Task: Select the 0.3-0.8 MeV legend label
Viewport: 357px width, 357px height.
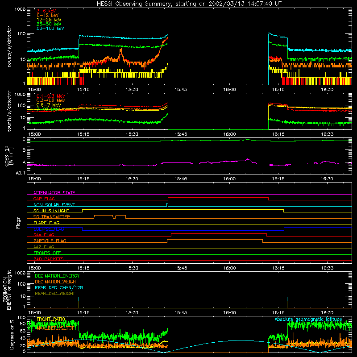Action: tap(51, 100)
